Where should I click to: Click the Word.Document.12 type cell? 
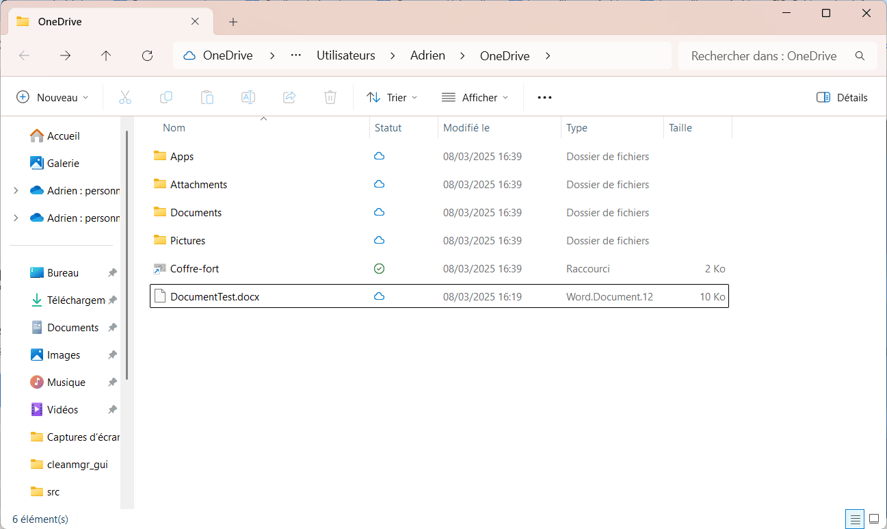point(610,296)
